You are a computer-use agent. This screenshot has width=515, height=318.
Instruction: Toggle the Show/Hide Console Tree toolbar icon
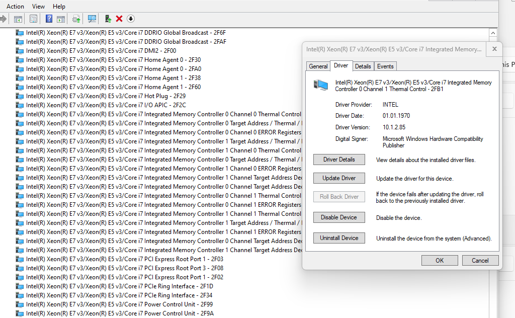18,19
